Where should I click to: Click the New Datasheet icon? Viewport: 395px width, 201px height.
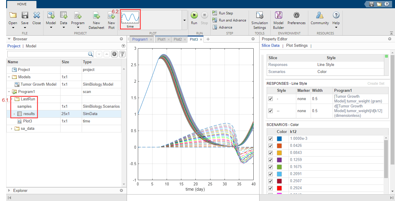pos(96,15)
